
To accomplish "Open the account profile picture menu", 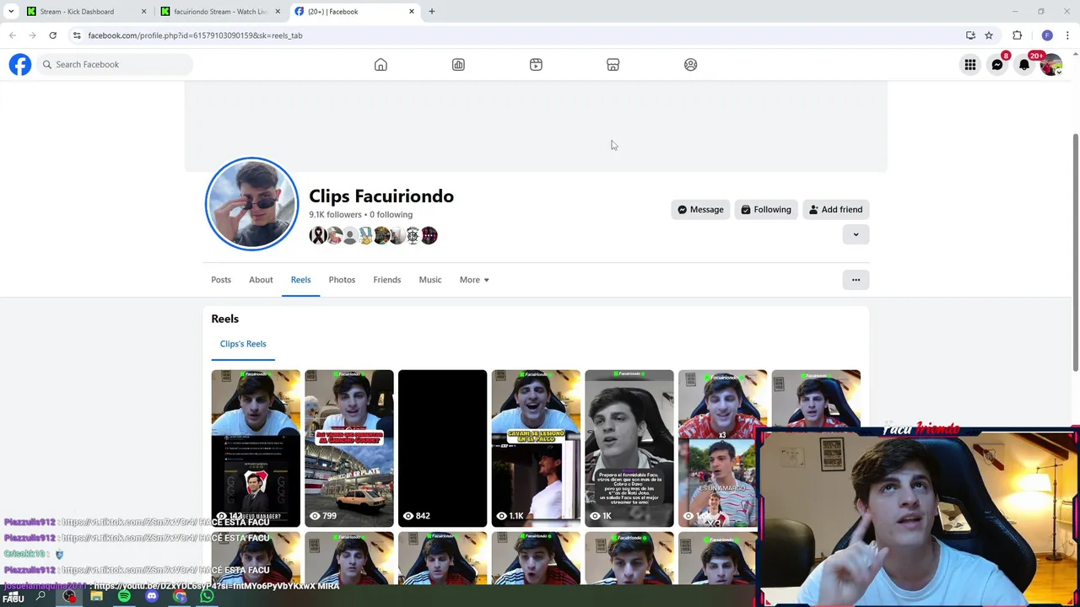I will 1051,65.
